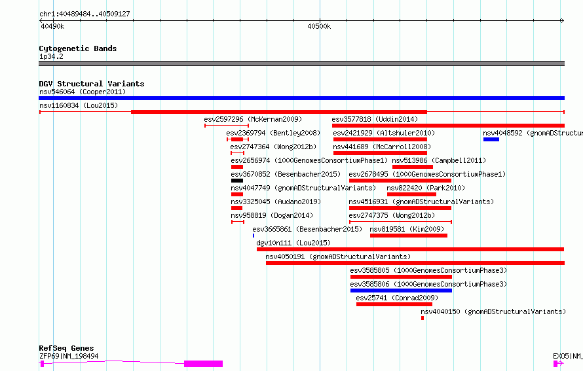Click the magenta EXO5 gene arrow glyph
The image size is (583, 371).
click(x=558, y=364)
